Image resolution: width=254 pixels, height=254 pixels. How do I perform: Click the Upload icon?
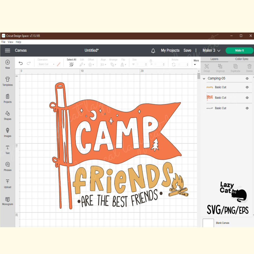pyautogui.click(x=8, y=183)
